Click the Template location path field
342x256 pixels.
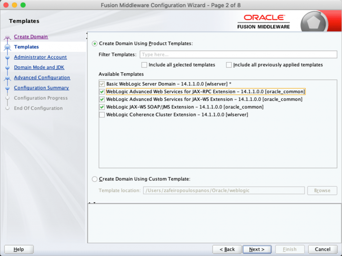(224, 190)
